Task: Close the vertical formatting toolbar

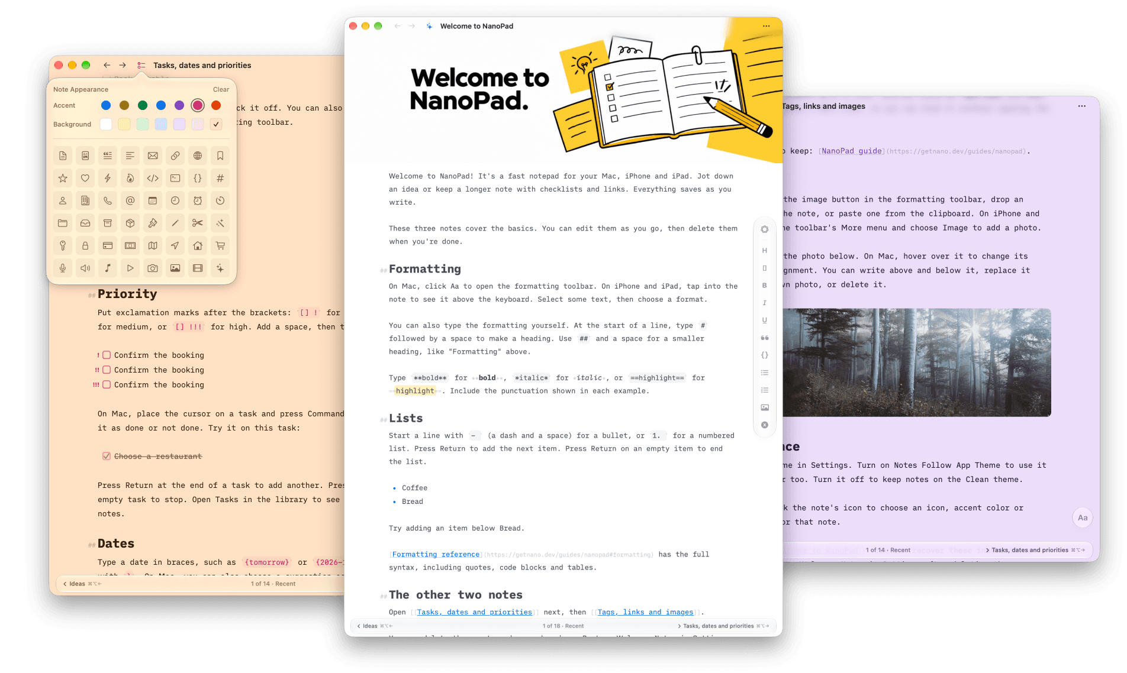Action: (765, 425)
